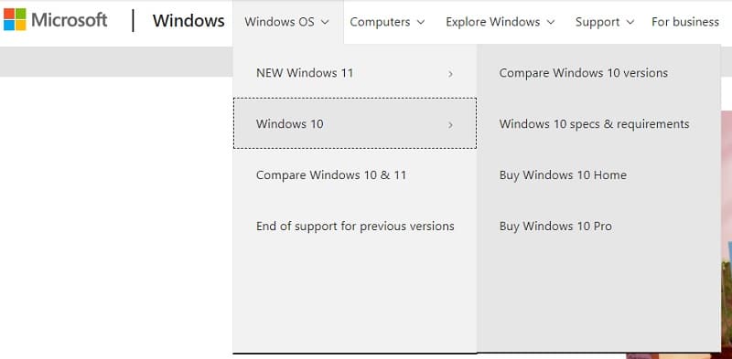732x359 pixels.
Task: Collapse the Windows OS dropdown menu
Action: [x=287, y=22]
